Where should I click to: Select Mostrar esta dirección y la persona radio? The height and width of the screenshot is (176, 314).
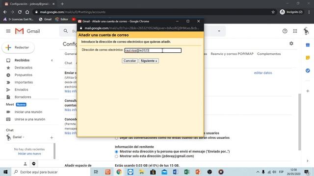tap(116, 152)
